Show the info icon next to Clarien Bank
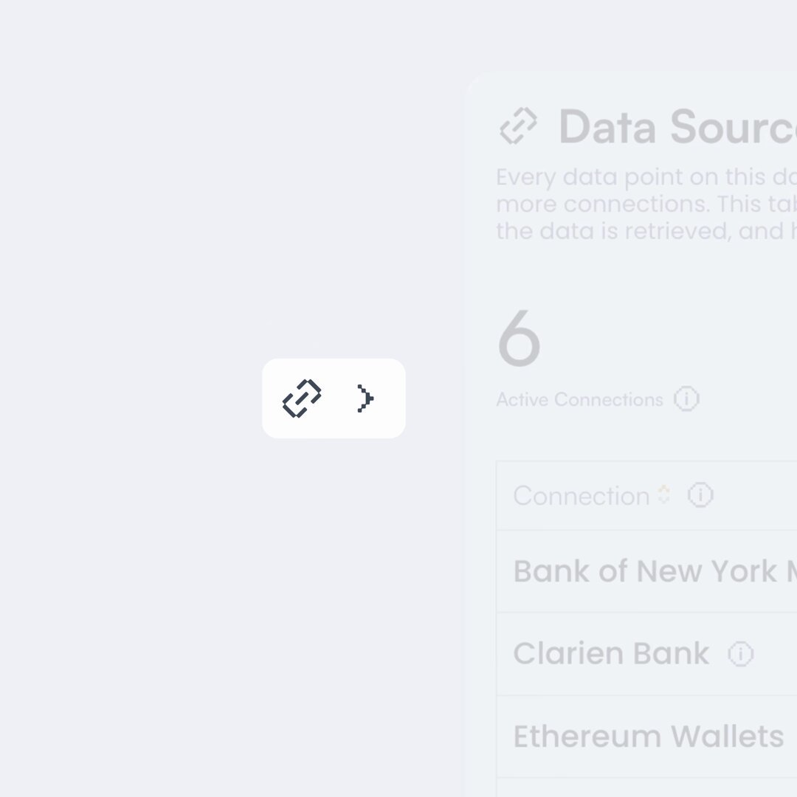 [741, 654]
